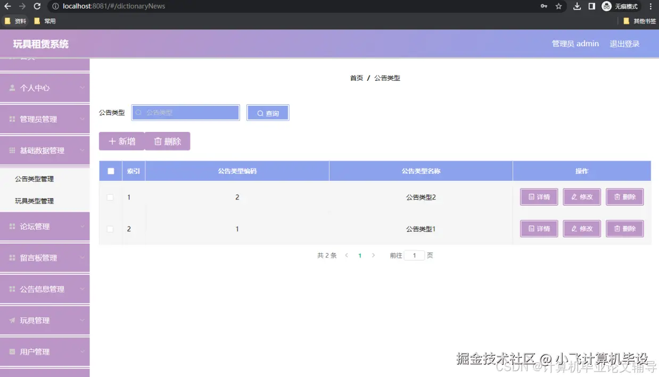Image resolution: width=659 pixels, height=377 pixels.
Task: Go to next page with pagination arrow
Action: tap(373, 255)
